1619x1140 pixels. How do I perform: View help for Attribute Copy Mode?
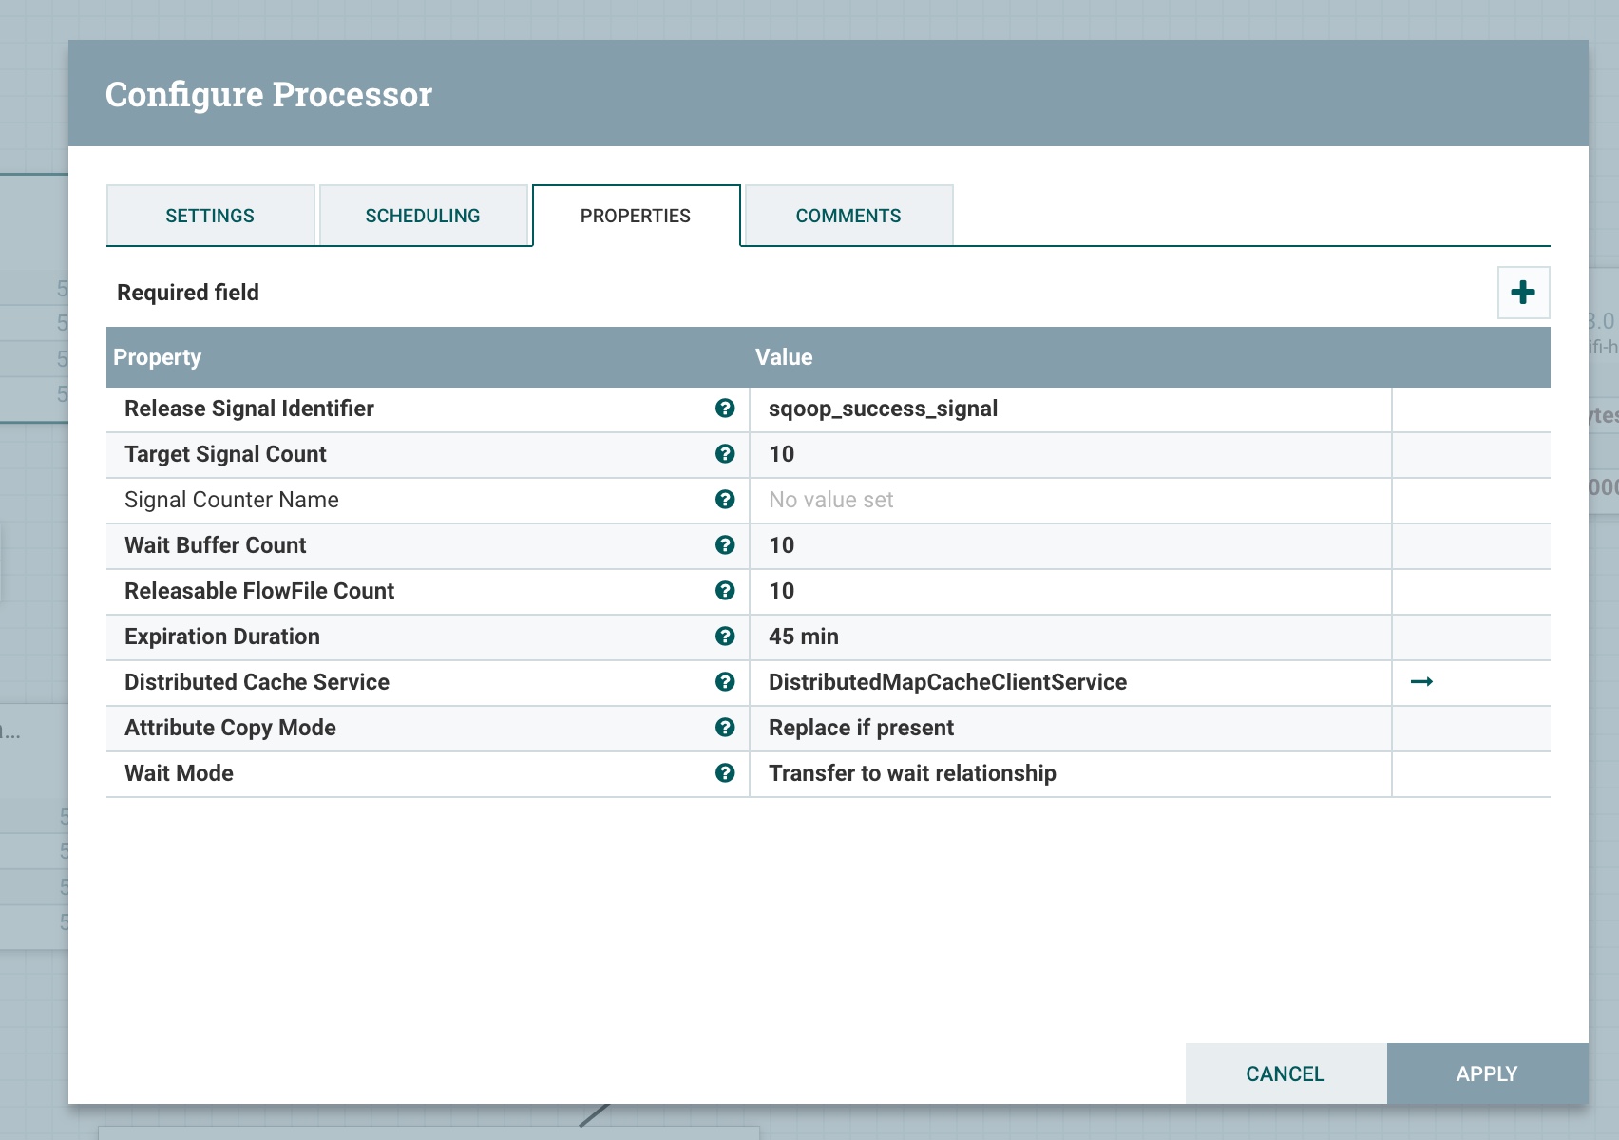[x=726, y=728]
